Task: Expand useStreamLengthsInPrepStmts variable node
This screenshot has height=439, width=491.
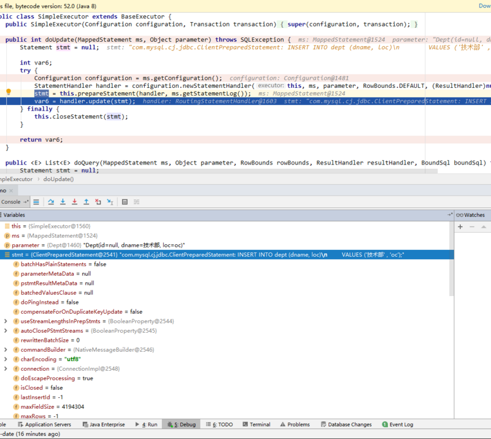Action: [6, 321]
